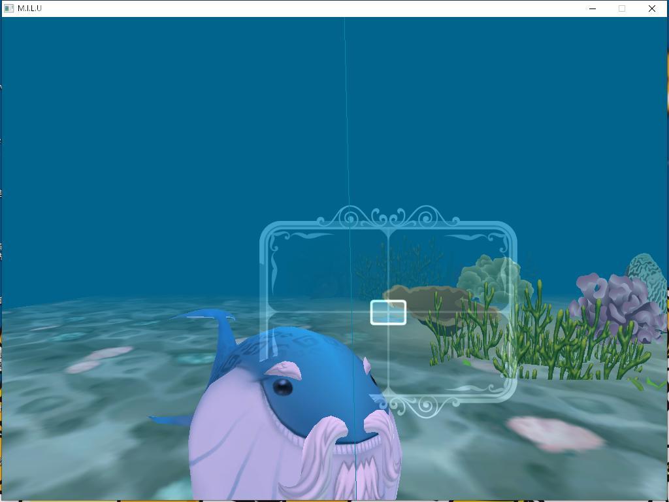Click the whale's pink eyebrow

(282, 369)
